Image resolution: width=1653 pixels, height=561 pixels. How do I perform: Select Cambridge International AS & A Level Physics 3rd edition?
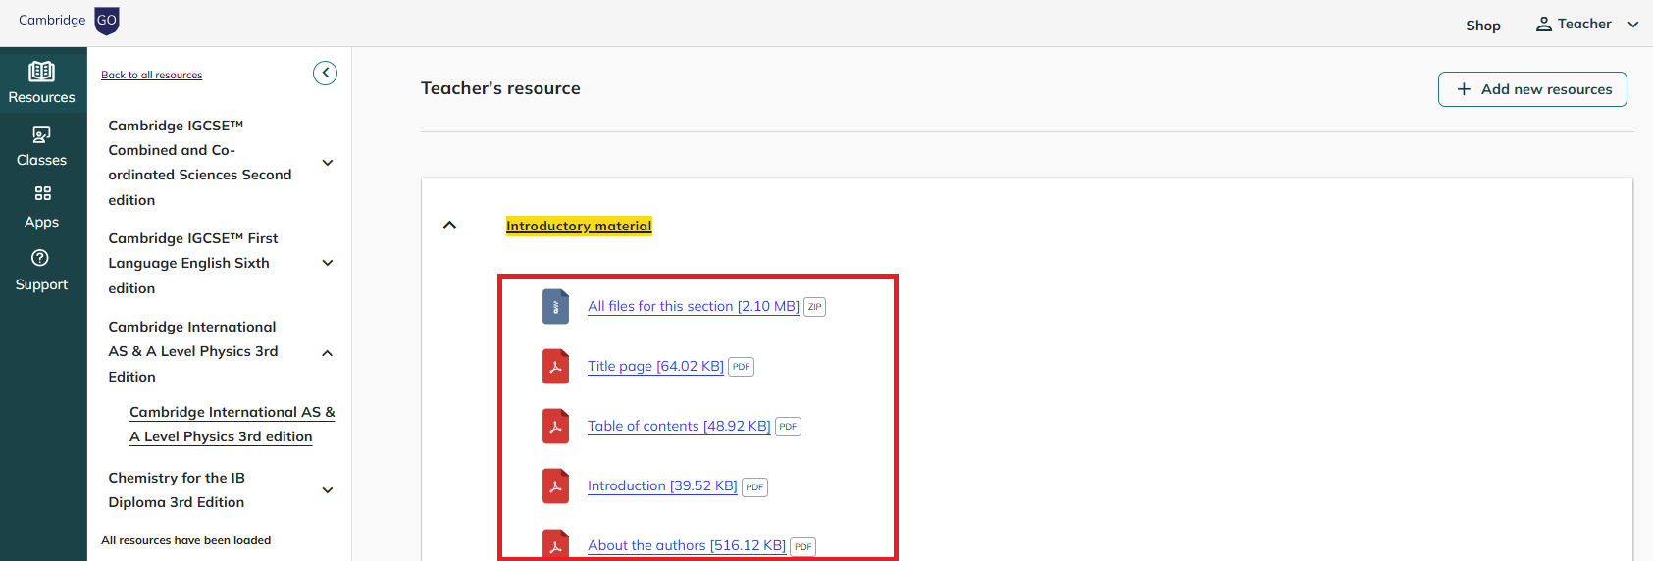click(232, 425)
